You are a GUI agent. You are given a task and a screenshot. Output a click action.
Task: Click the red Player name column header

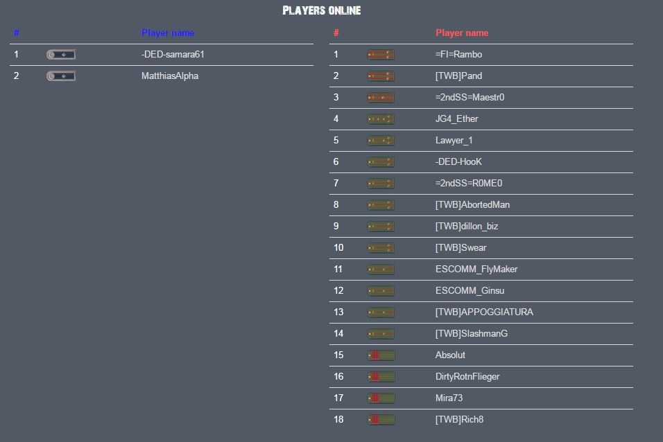coord(462,33)
